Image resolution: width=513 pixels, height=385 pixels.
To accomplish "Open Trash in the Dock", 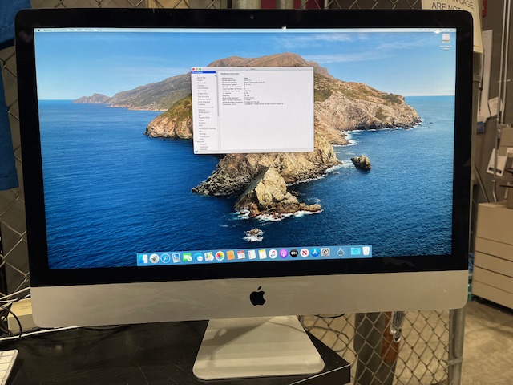I will coord(366,251).
